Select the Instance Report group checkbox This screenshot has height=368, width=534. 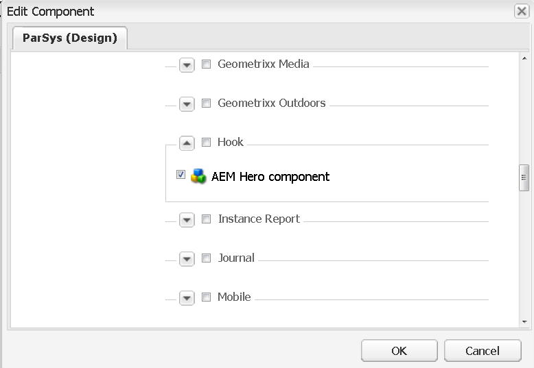[207, 219]
